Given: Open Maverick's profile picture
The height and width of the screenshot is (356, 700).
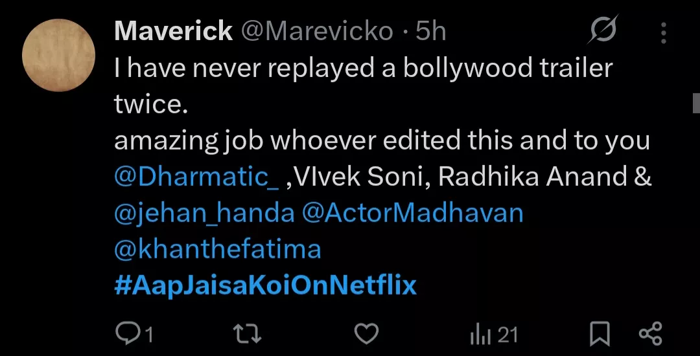Looking at the screenshot, I should coord(58,55).
